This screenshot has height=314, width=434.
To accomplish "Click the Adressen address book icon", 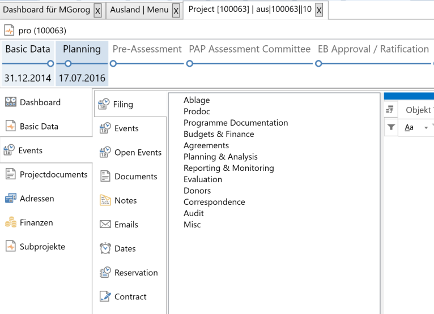I will point(11,199).
